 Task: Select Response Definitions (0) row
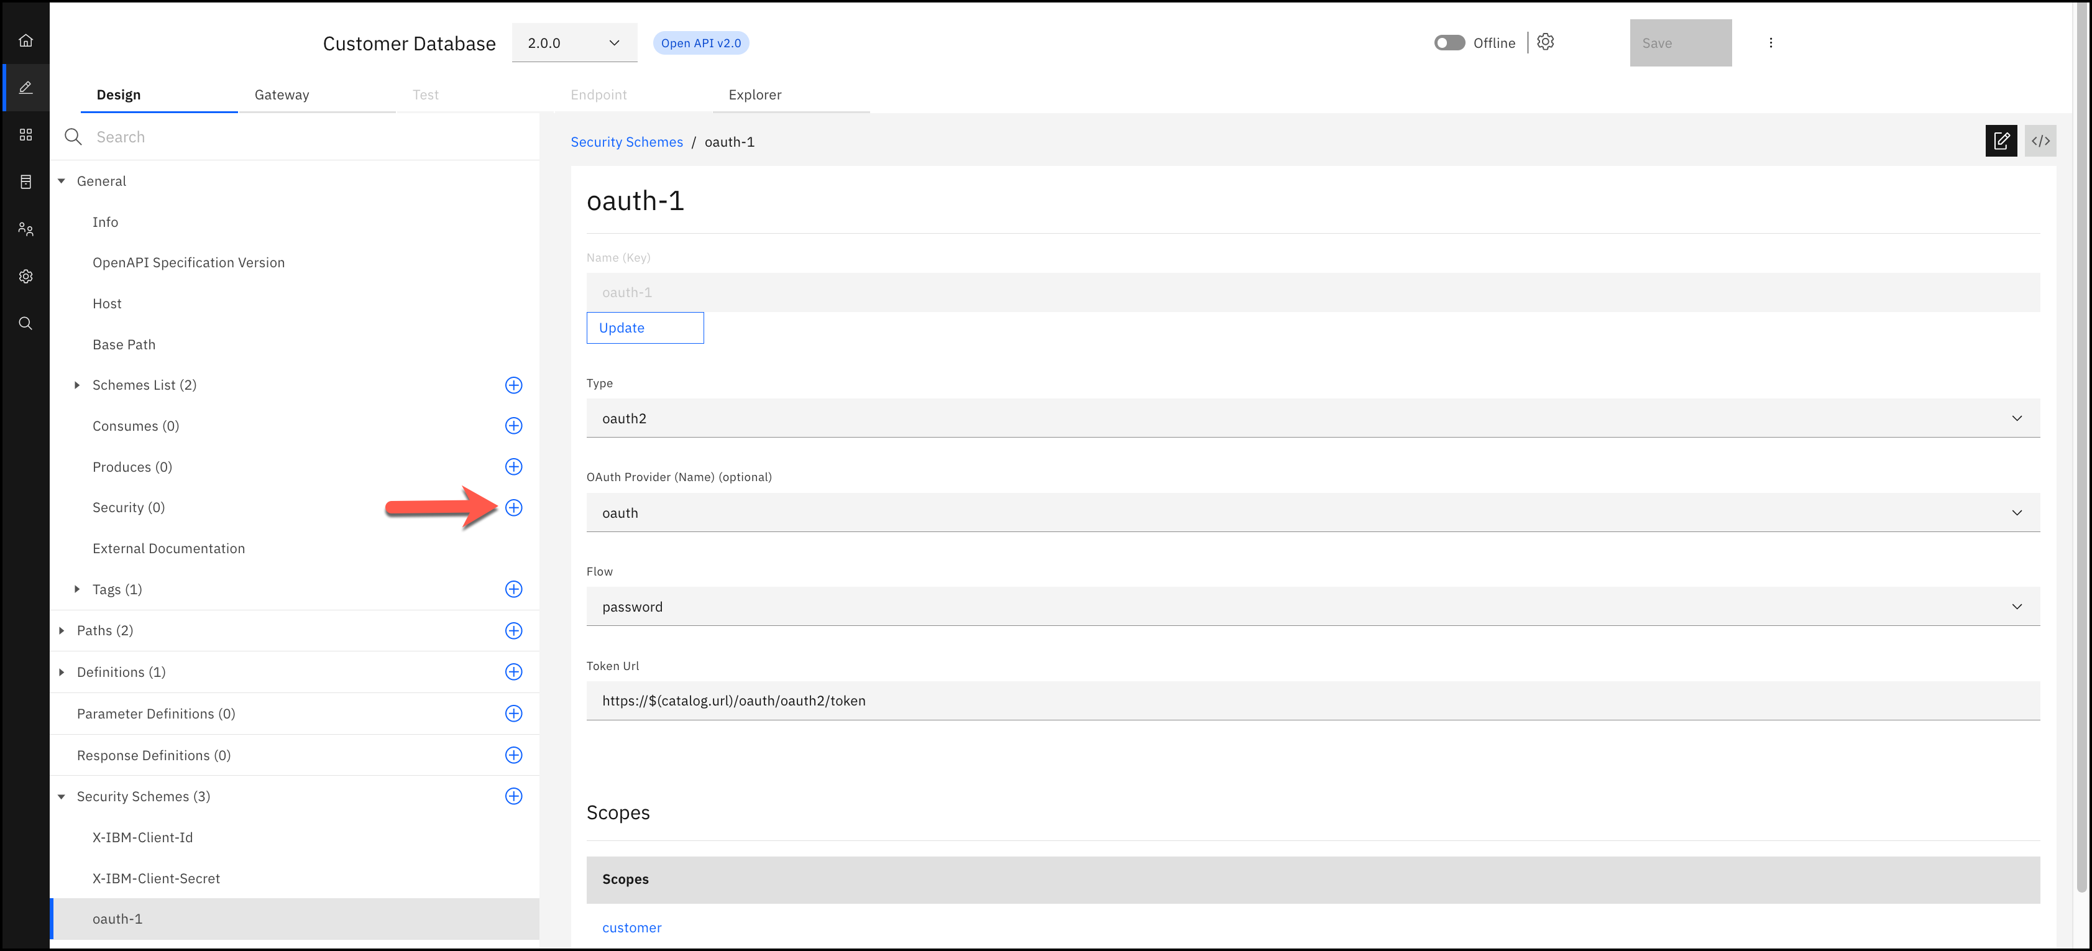point(294,755)
